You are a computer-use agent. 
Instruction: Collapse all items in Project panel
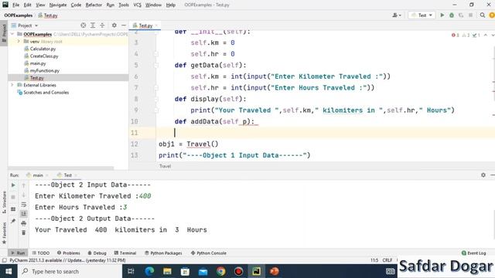(102, 25)
